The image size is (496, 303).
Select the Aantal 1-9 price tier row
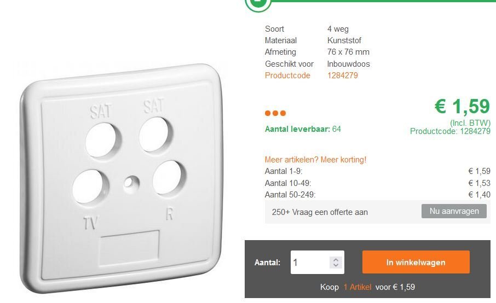coord(377,171)
